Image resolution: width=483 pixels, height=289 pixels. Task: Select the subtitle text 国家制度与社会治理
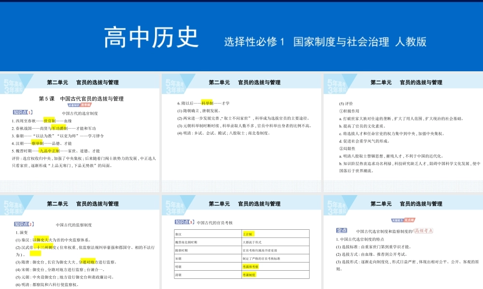(341, 42)
